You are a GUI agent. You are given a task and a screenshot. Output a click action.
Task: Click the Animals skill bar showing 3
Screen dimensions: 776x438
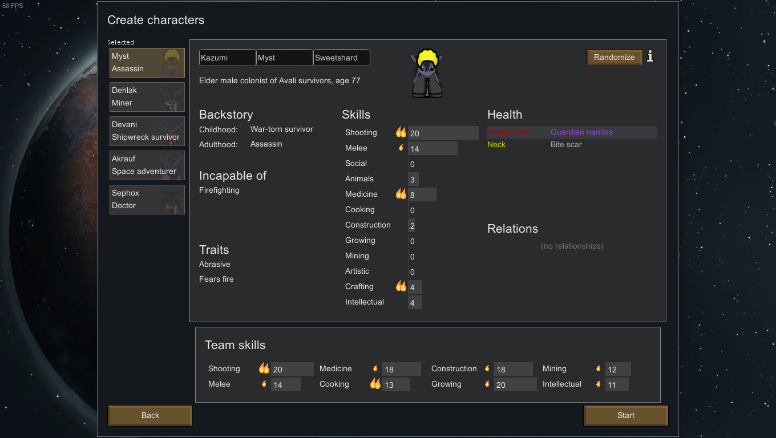pos(413,179)
